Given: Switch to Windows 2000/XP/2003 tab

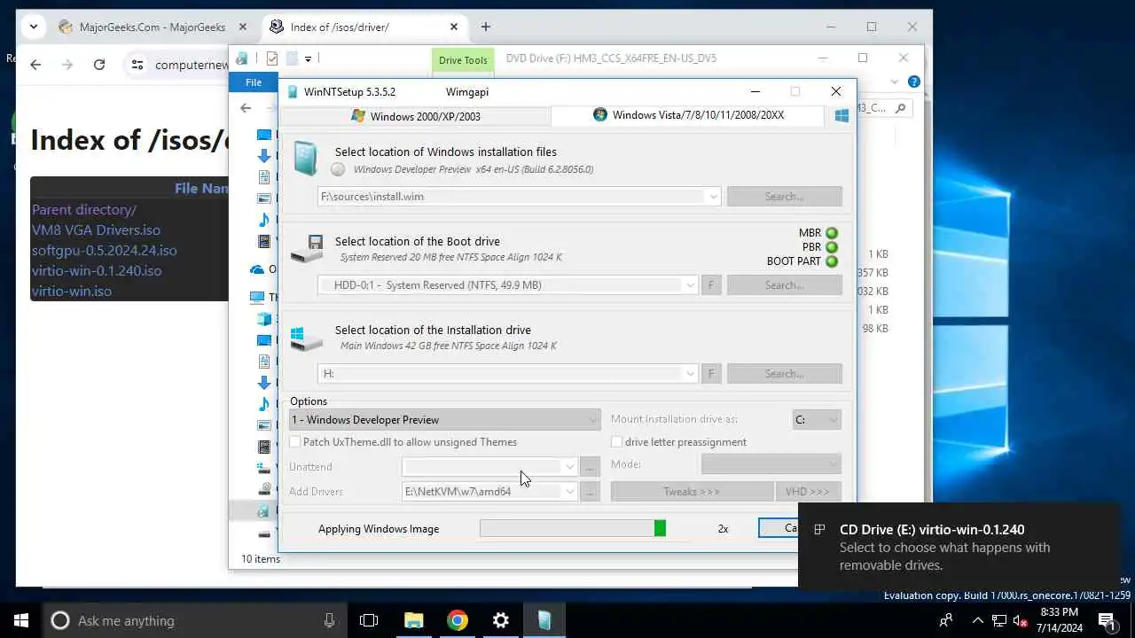Looking at the screenshot, I should 416,116.
